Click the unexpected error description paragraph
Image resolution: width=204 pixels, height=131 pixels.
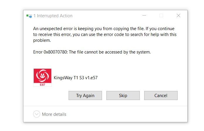pos(105,34)
